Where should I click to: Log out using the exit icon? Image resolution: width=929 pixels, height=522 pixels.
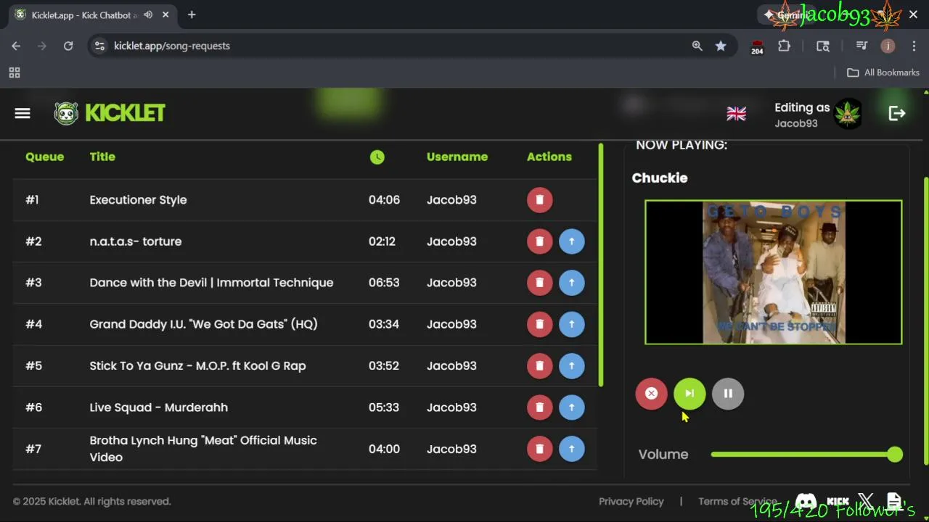click(x=897, y=113)
